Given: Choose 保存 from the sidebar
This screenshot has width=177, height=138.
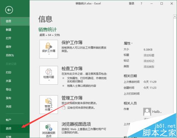Looking at the screenshot, I should tap(15, 47).
